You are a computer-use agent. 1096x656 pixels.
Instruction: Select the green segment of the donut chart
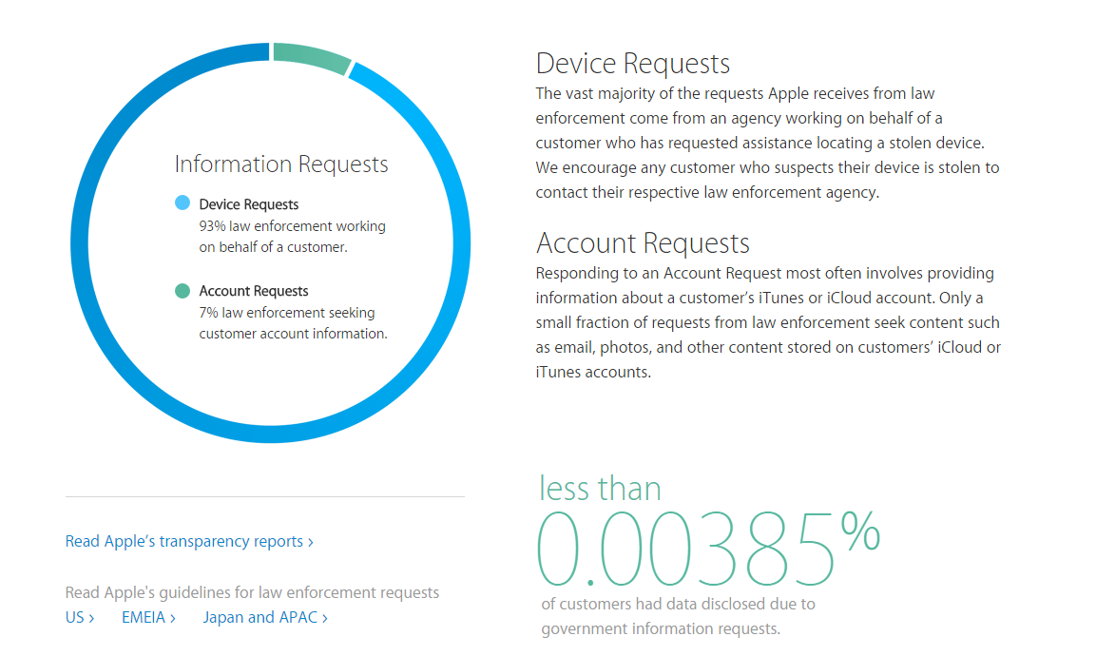(311, 54)
